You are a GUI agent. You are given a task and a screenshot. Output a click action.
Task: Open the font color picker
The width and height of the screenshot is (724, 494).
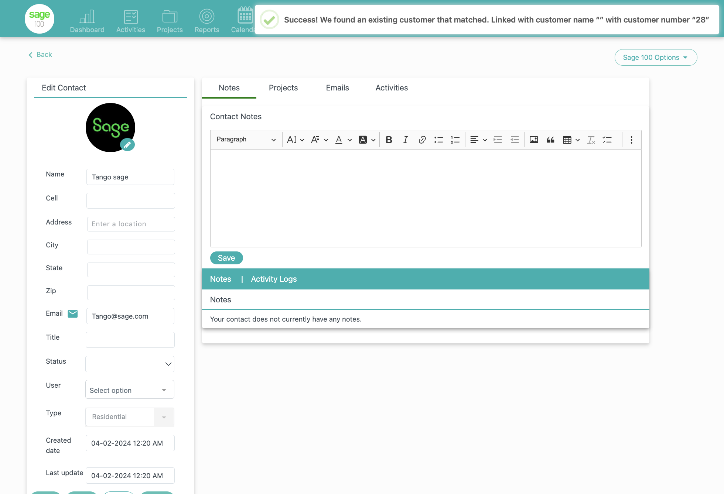(x=343, y=140)
